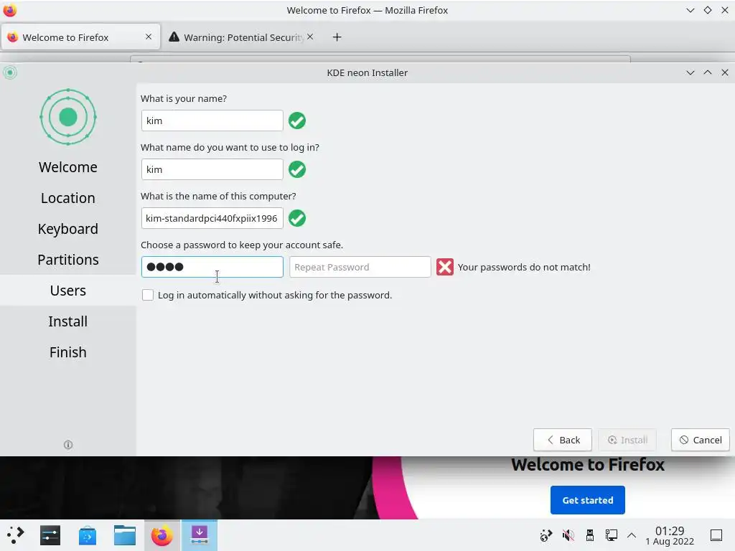Maximize the Firefox window
735x551 pixels.
707,10
